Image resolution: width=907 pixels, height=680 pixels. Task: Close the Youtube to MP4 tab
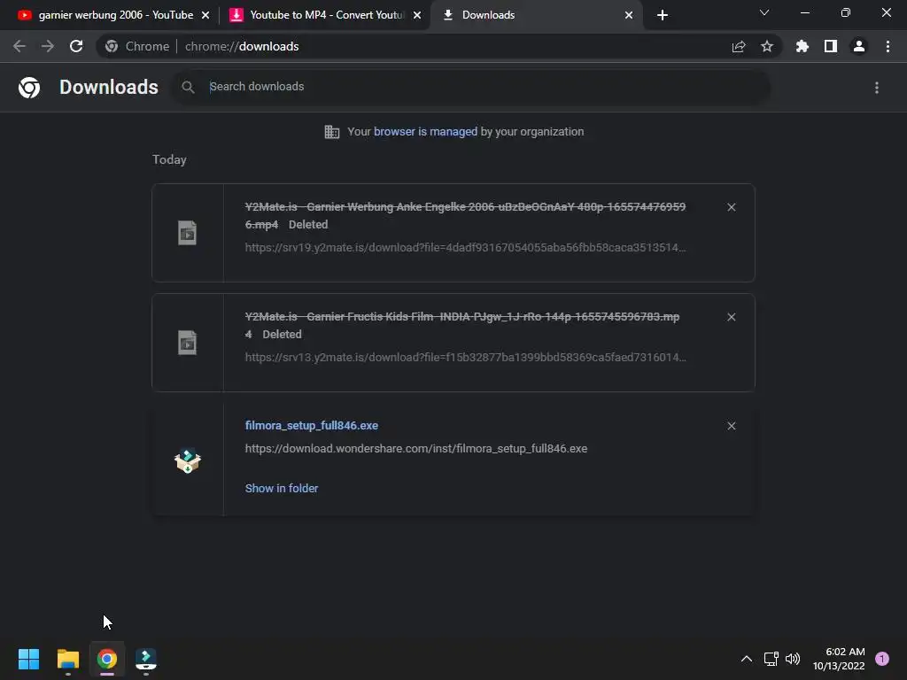[417, 15]
